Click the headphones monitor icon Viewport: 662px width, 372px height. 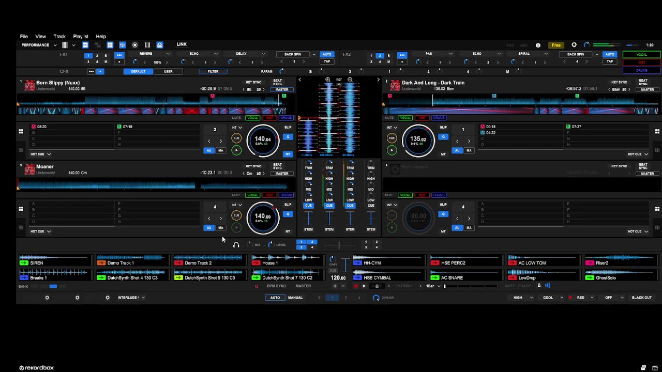click(236, 245)
